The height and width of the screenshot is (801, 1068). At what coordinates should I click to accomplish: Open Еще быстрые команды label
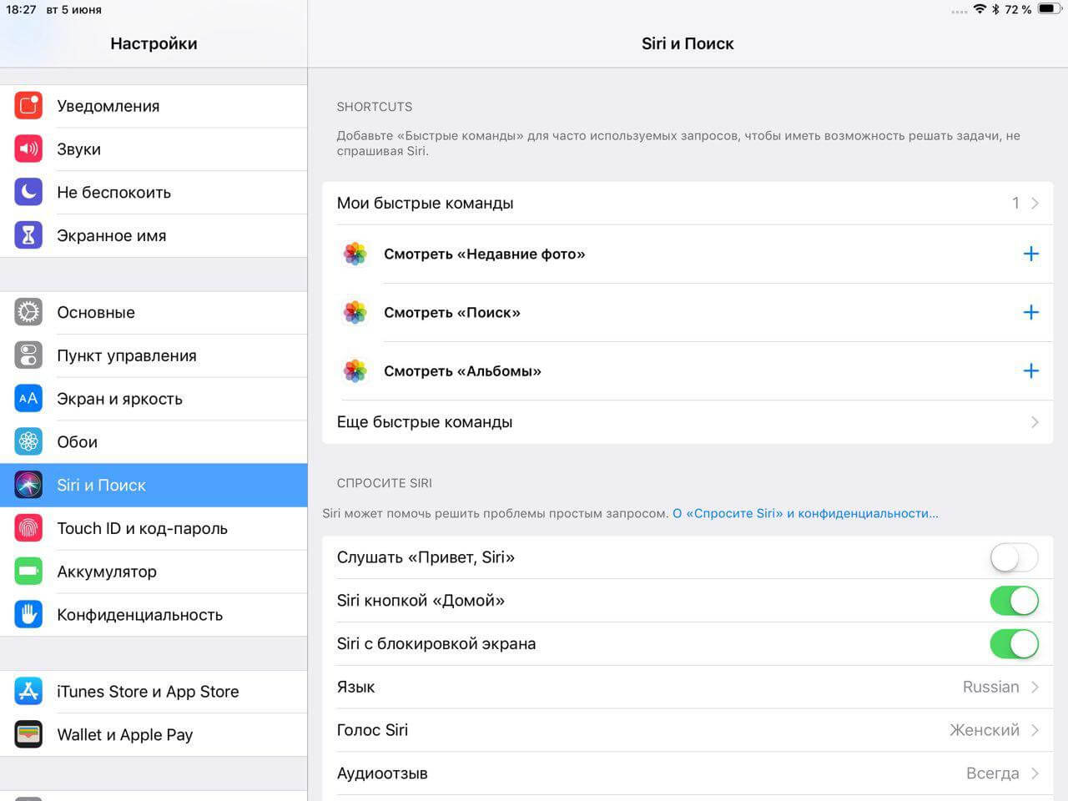(x=425, y=422)
